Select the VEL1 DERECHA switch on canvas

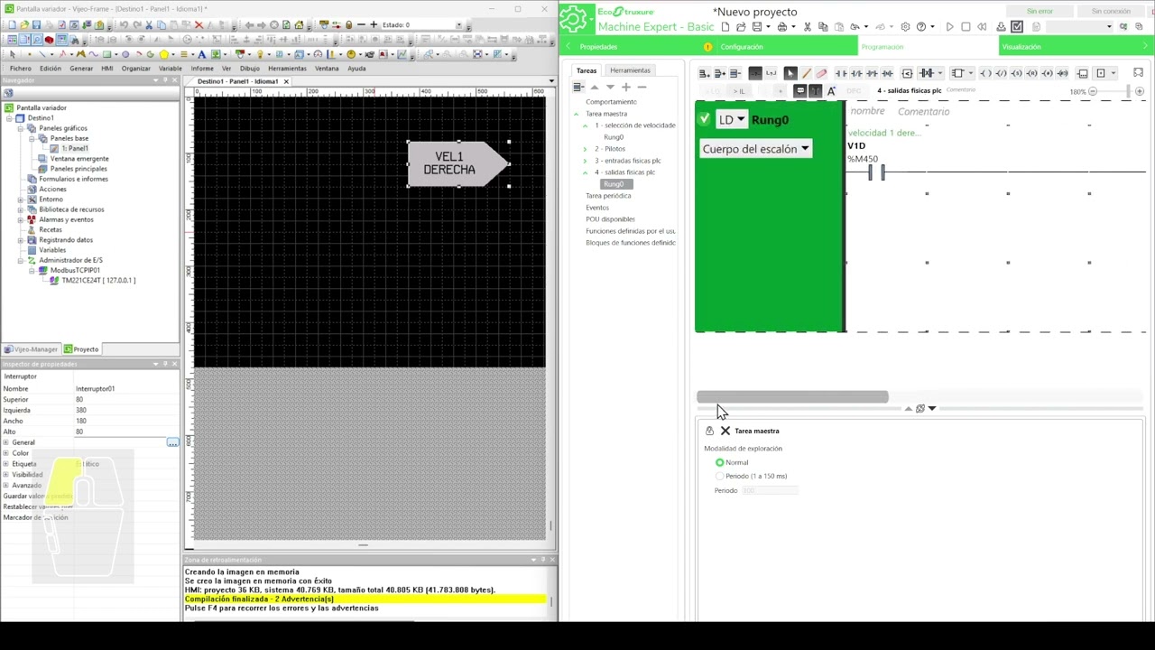click(458, 163)
